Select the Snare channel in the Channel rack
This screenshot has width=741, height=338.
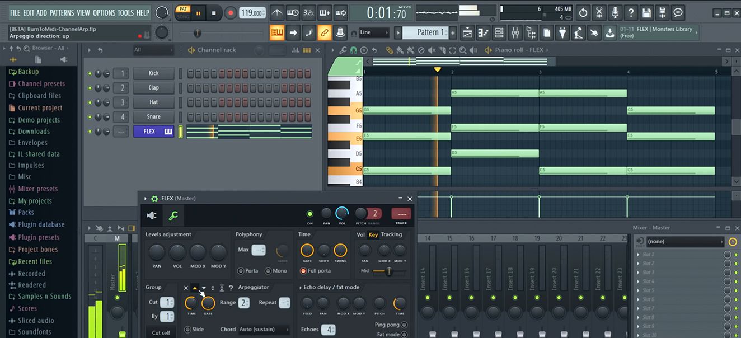click(x=153, y=116)
